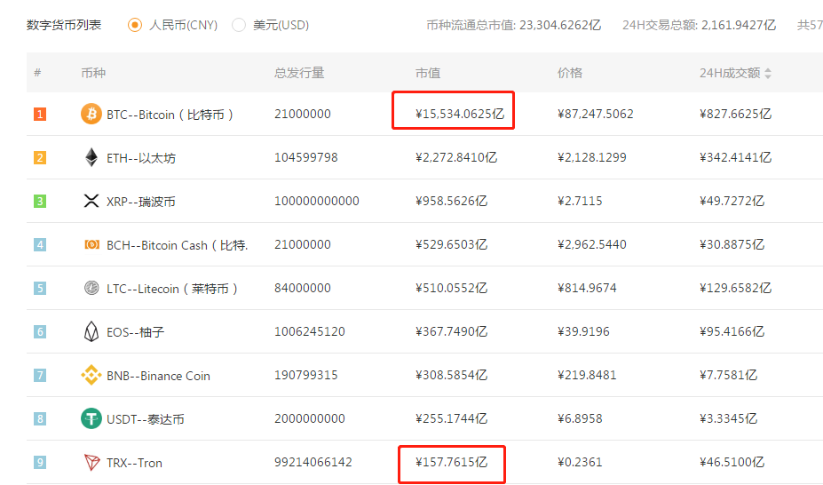
Task: Click rank badge number 4
Action: point(40,244)
